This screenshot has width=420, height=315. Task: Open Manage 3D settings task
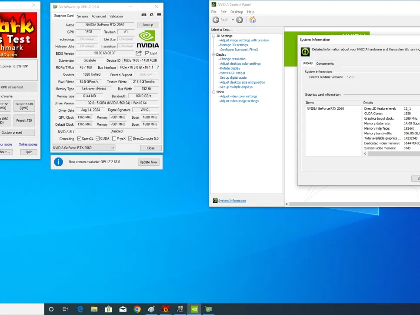coord(234,45)
